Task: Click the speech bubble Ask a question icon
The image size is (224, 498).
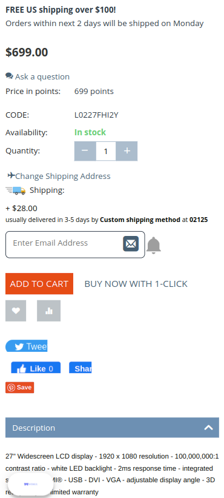Action: (x=9, y=76)
